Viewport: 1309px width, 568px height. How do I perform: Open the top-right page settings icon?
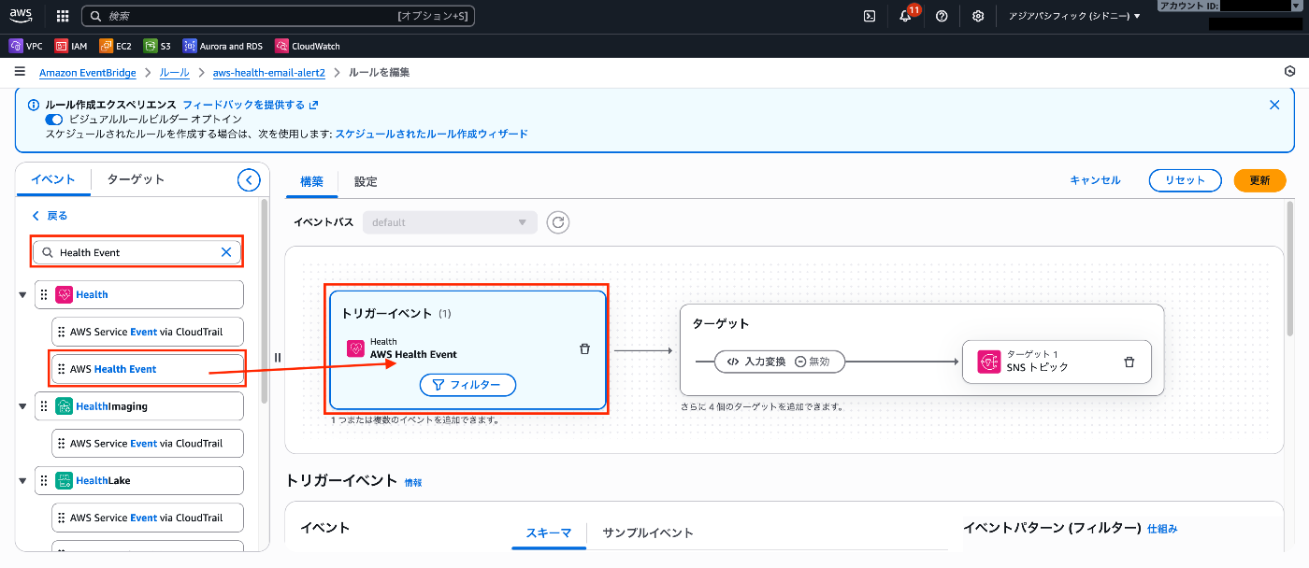point(1289,72)
